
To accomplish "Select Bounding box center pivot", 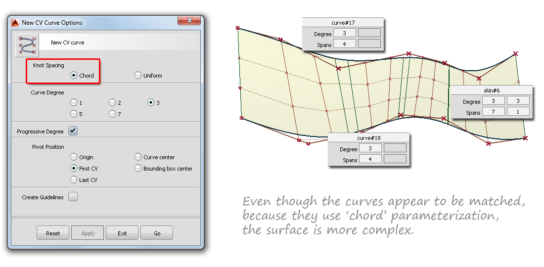I will [138, 169].
